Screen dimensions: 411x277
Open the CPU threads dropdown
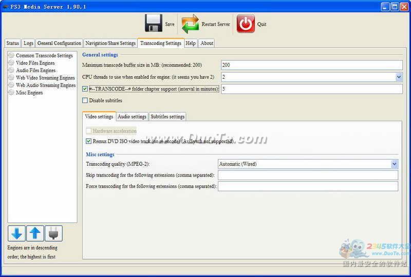click(x=399, y=77)
